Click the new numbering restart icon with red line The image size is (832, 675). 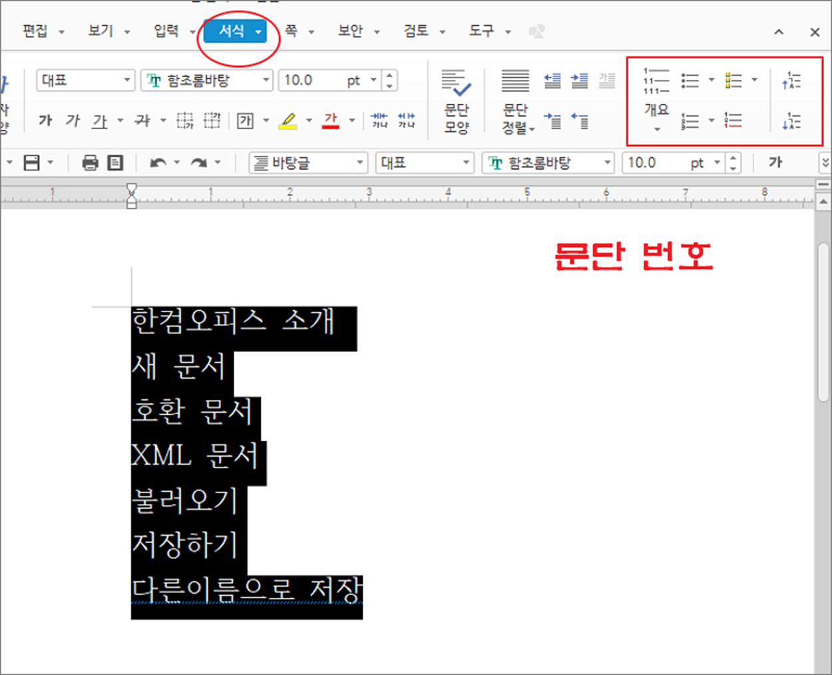(x=733, y=120)
